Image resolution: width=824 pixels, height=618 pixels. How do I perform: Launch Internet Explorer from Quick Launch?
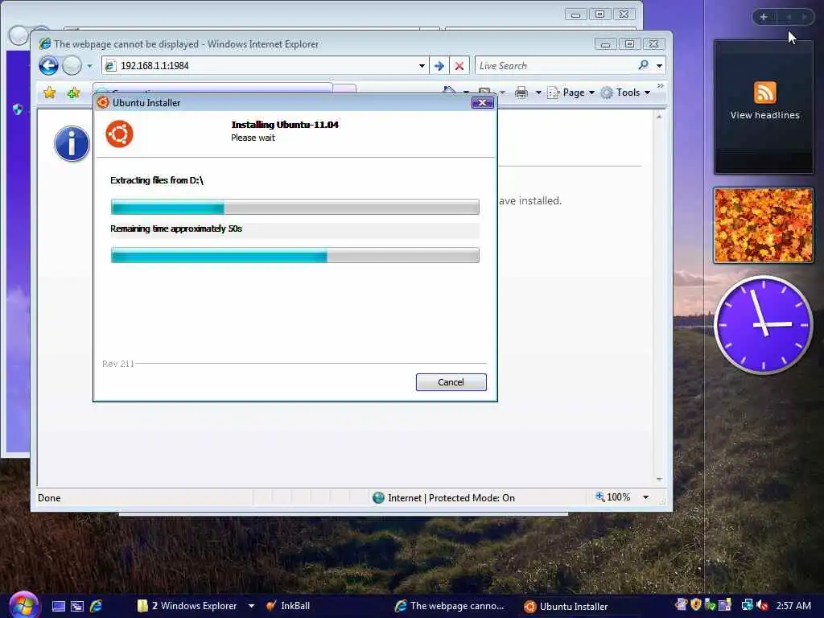(x=97, y=607)
